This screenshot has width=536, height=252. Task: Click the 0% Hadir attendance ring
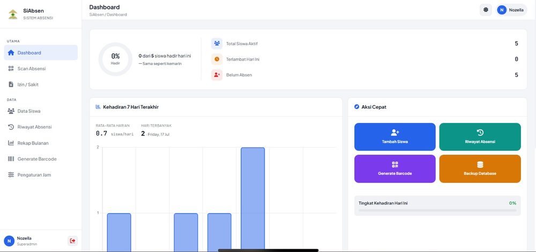[115, 59]
